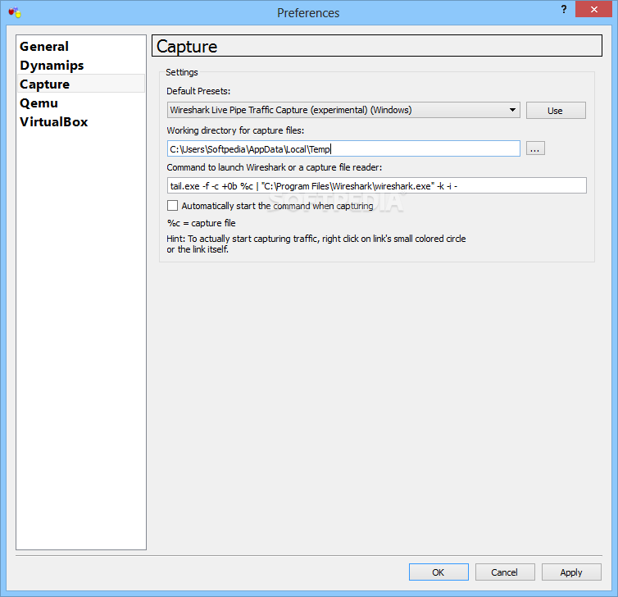Expand the Default Presets dropdown
The height and width of the screenshot is (597, 618).
click(x=343, y=110)
